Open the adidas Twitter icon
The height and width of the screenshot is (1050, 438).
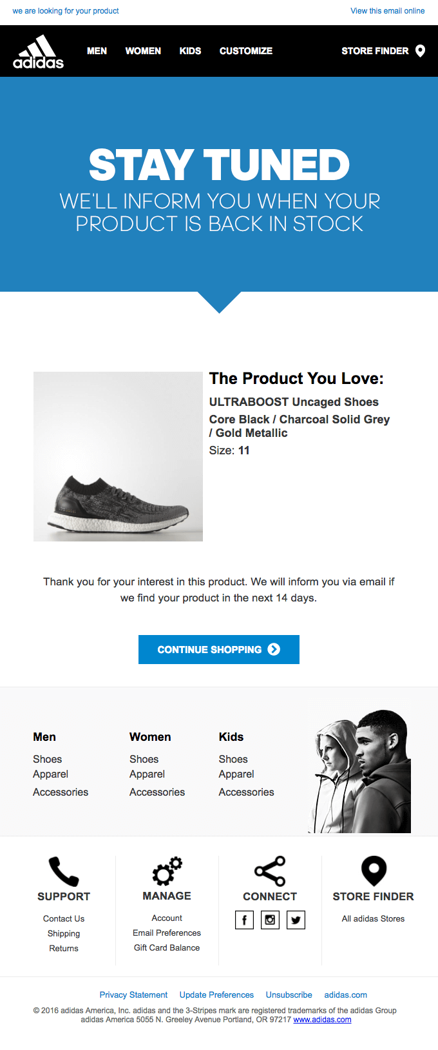(296, 920)
